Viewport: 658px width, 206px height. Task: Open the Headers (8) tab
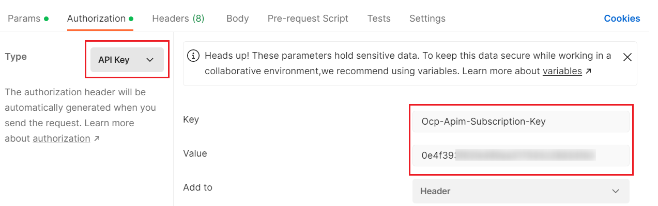[x=178, y=19]
